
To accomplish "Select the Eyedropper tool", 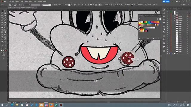I will pos(2,34).
